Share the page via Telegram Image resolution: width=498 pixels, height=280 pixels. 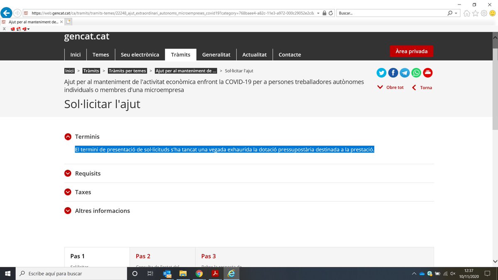click(405, 73)
